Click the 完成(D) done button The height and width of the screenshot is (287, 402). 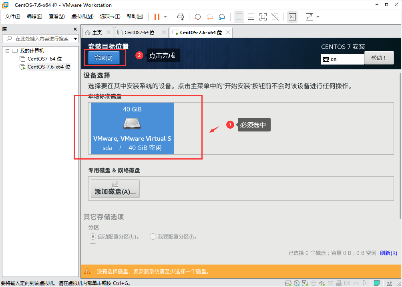click(104, 58)
